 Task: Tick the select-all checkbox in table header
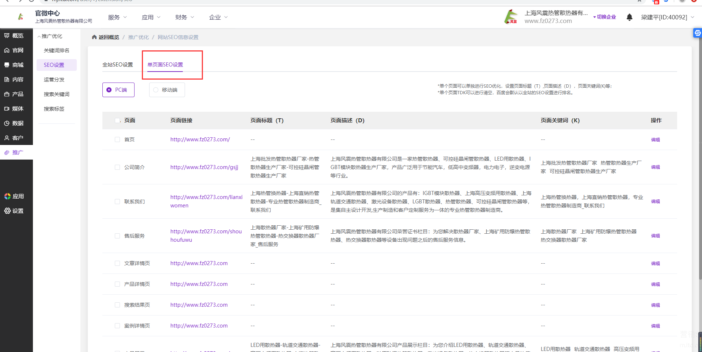point(117,120)
